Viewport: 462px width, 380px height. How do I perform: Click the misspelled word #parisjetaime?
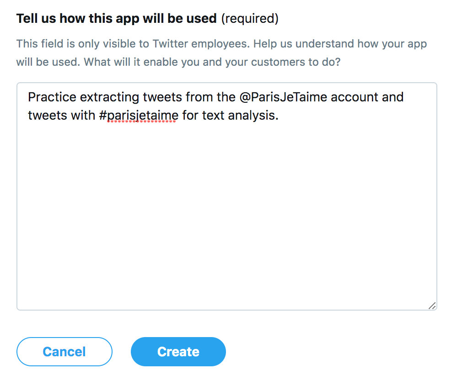[138, 116]
